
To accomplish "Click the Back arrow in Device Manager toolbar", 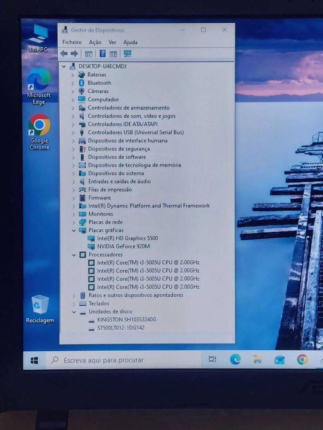I will tap(64, 54).
